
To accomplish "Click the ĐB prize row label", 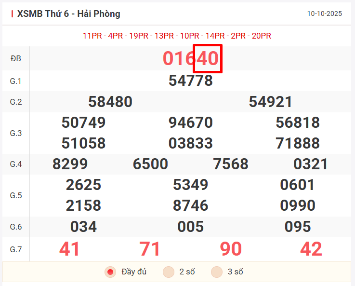I will pos(16,59).
